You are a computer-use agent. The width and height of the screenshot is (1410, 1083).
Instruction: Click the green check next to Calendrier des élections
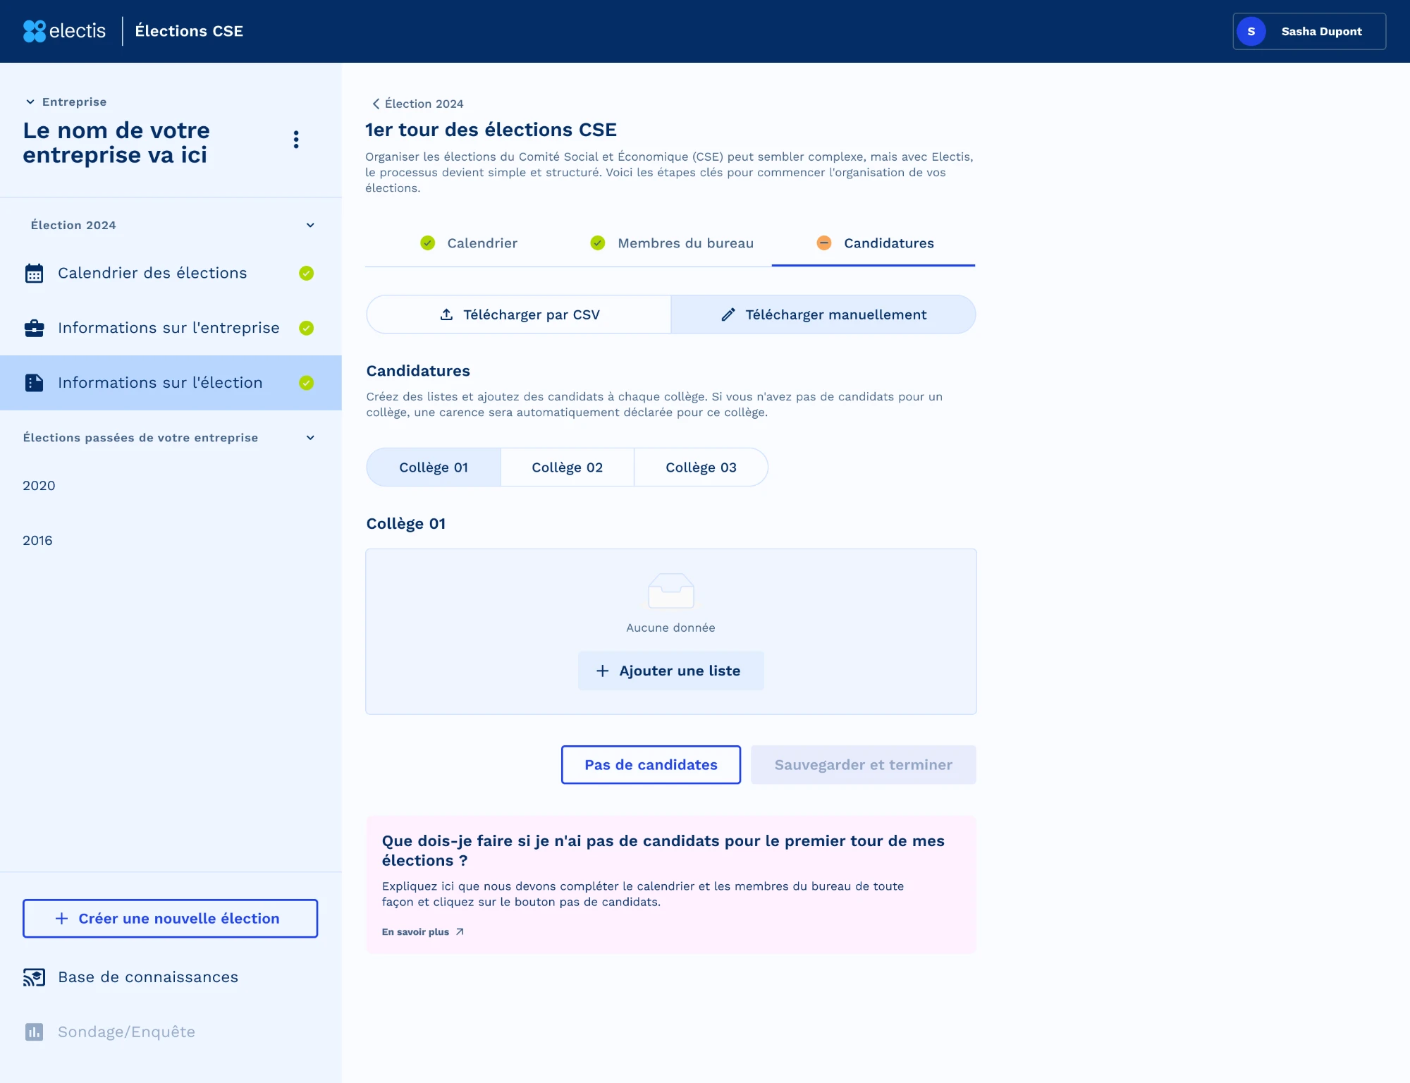click(306, 274)
